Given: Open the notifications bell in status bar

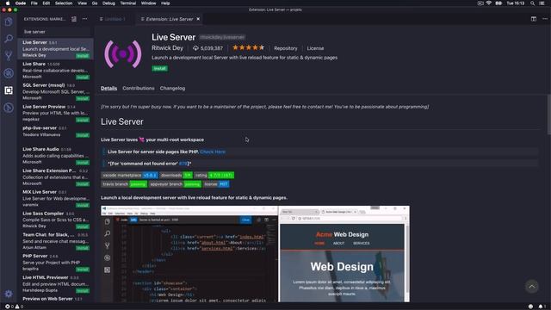Looking at the screenshot, I should tap(542, 307).
